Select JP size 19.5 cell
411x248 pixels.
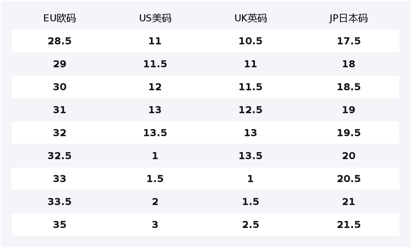coord(349,133)
